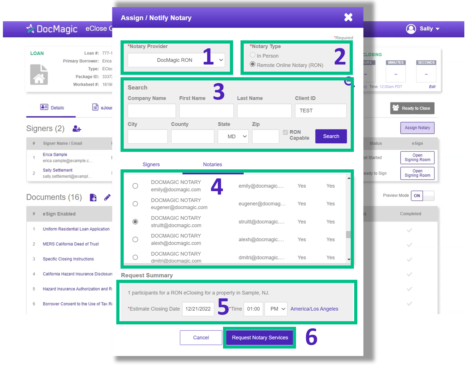Toggle the RON Capable checkbox
The image size is (467, 365).
(285, 132)
